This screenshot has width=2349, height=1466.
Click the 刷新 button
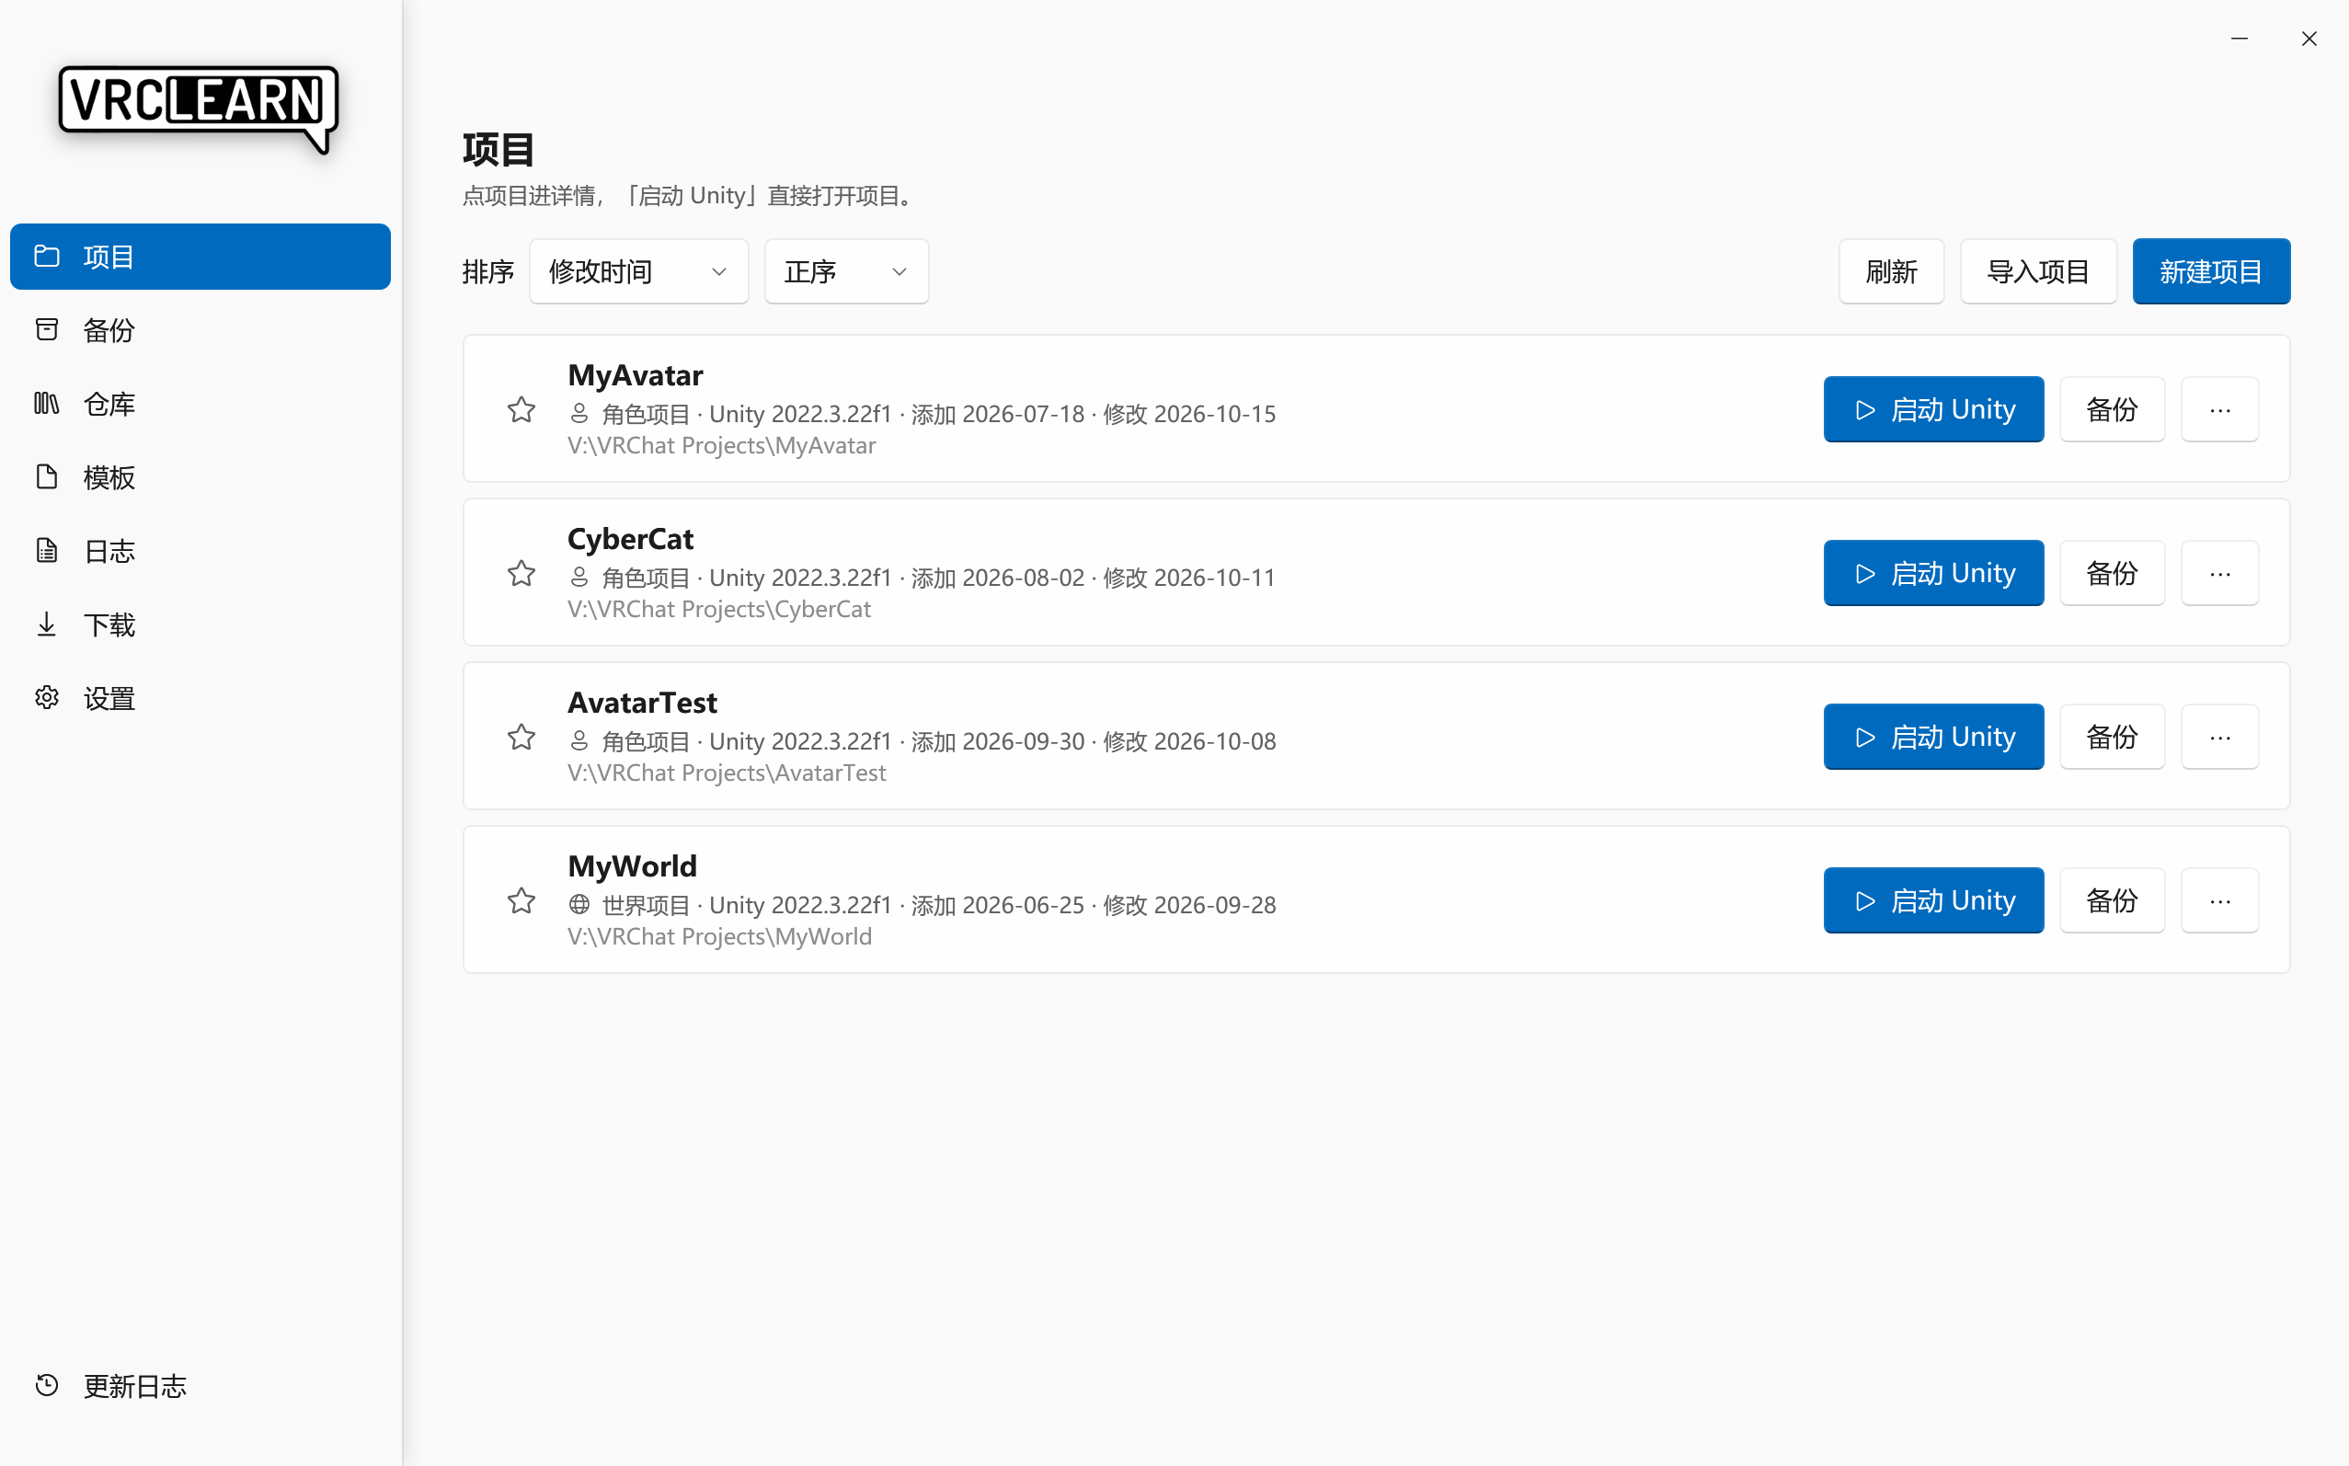coord(1891,271)
